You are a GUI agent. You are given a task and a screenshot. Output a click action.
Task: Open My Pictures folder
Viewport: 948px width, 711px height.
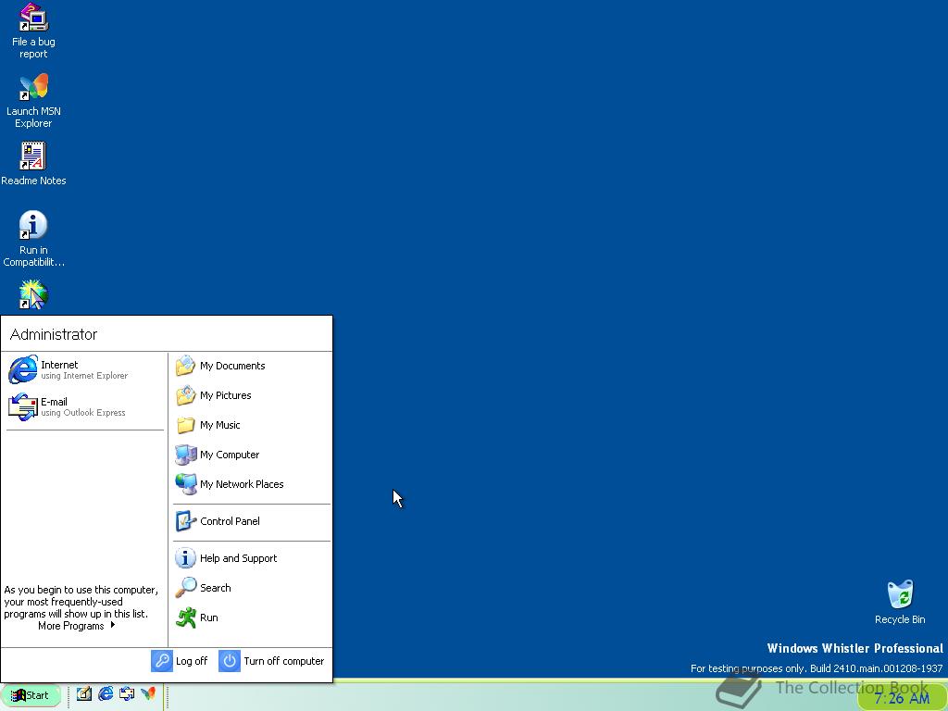pyautogui.click(x=252, y=395)
